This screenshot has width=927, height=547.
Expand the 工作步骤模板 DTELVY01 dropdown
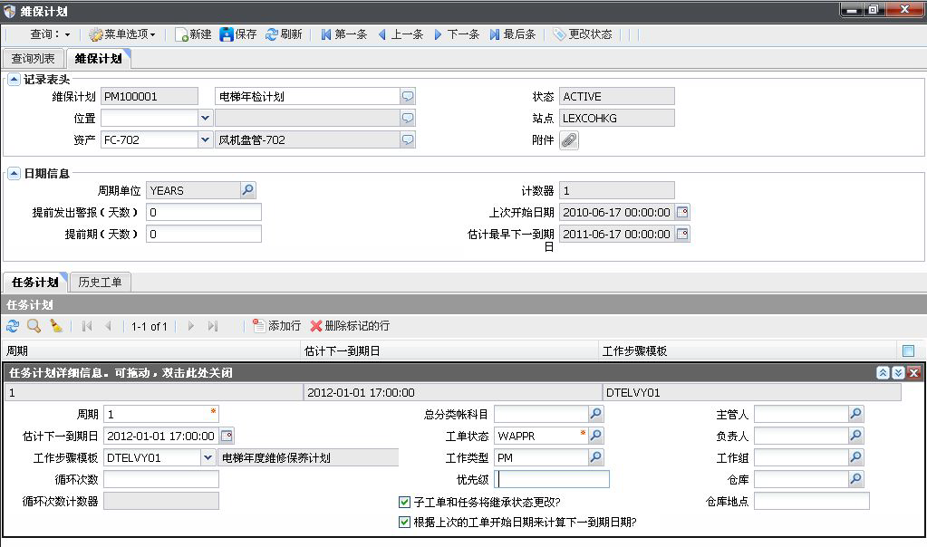click(208, 458)
